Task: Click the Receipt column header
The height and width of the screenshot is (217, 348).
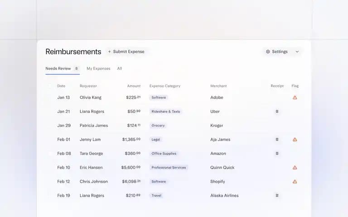Action: click(277, 86)
